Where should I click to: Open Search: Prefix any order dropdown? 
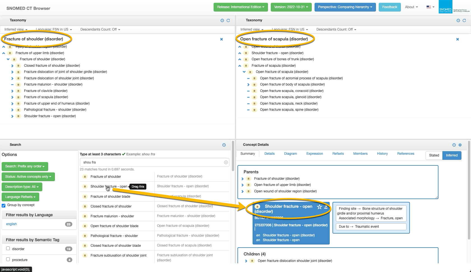click(25, 167)
